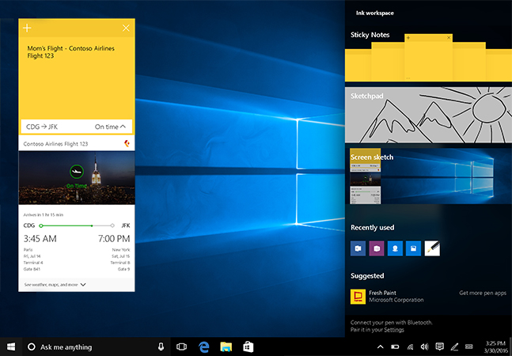Click the battery icon in system tray
512x356 pixels.
395,347
